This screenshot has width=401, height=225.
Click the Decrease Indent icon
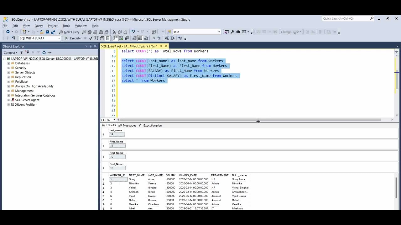pyautogui.click(x=167, y=38)
